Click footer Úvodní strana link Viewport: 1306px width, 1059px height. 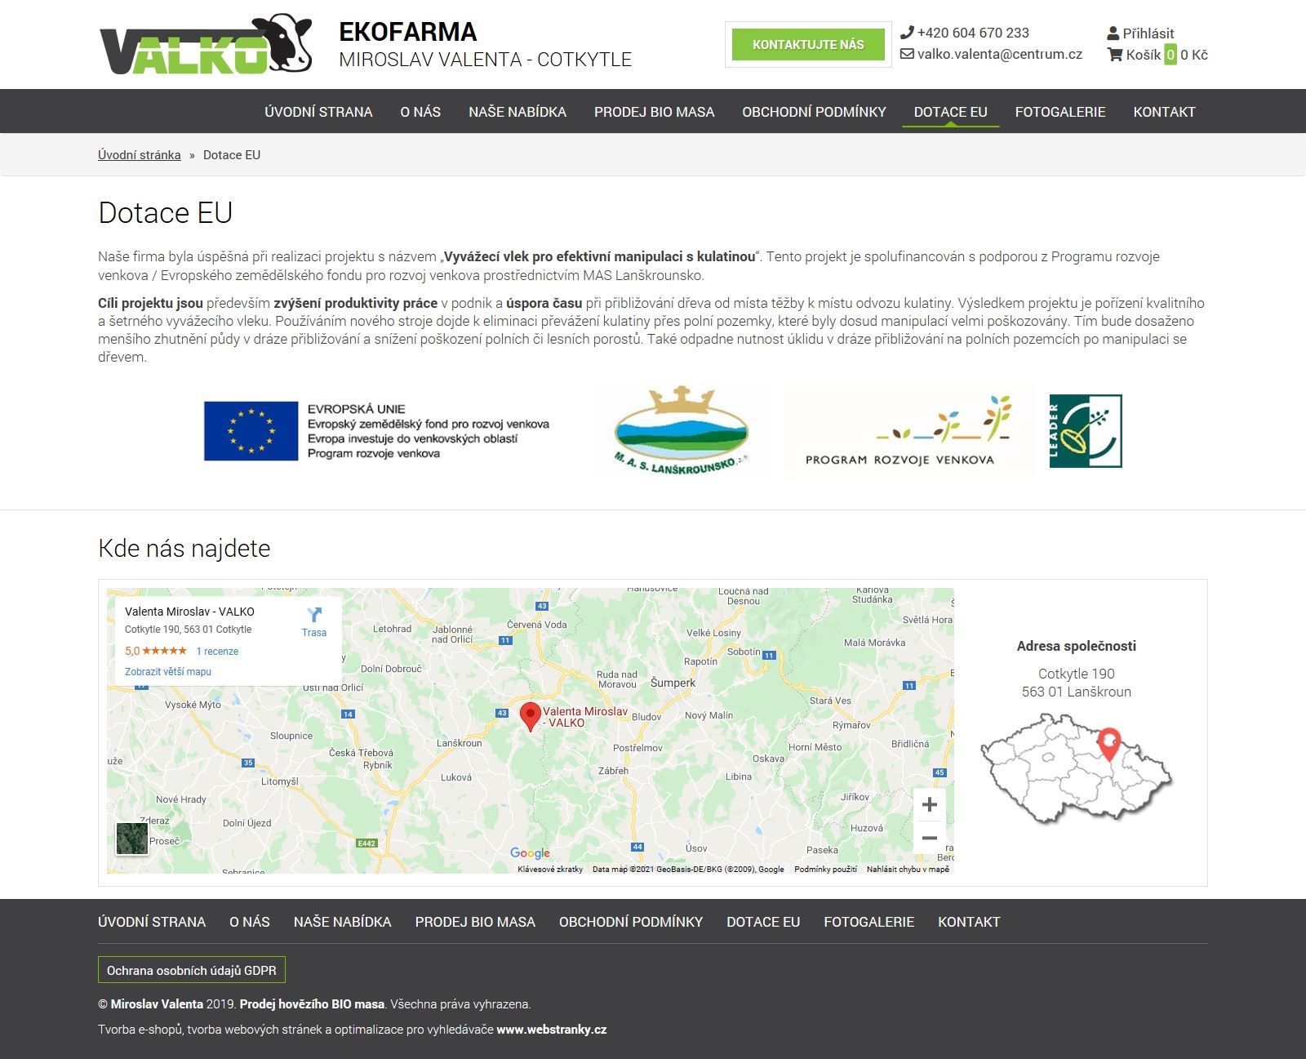152,922
